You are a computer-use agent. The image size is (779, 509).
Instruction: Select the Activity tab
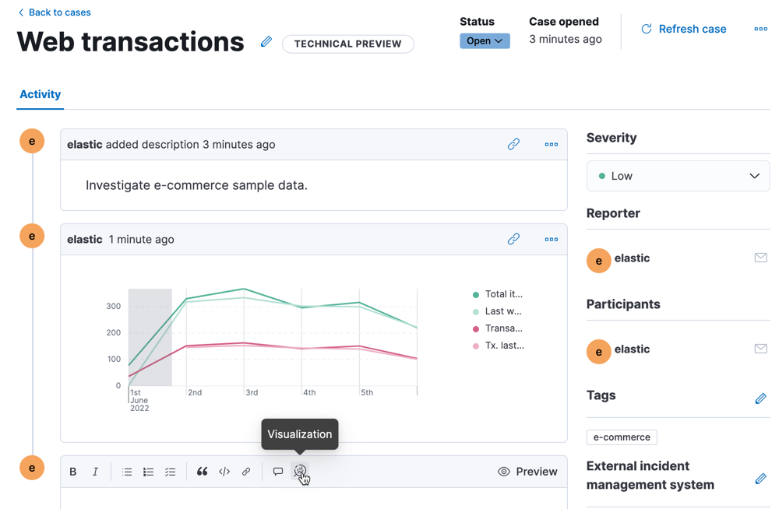[x=41, y=94]
